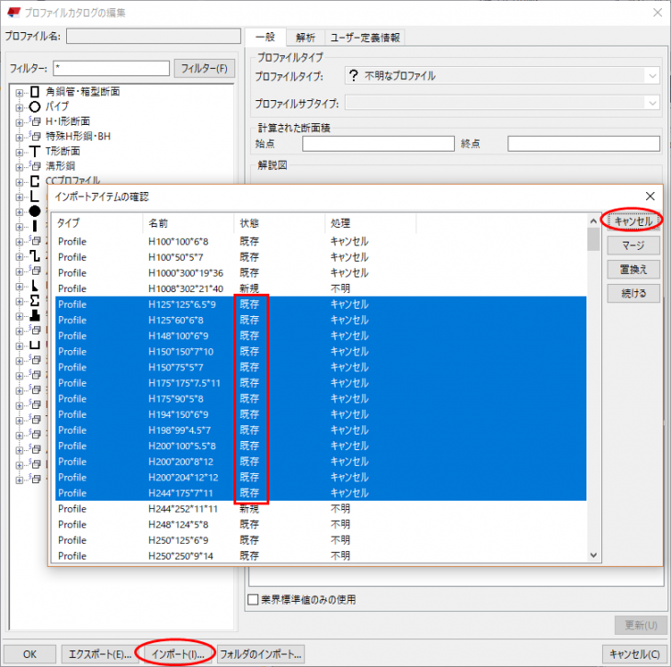Select the H1008*302*21*40 row

(321, 288)
